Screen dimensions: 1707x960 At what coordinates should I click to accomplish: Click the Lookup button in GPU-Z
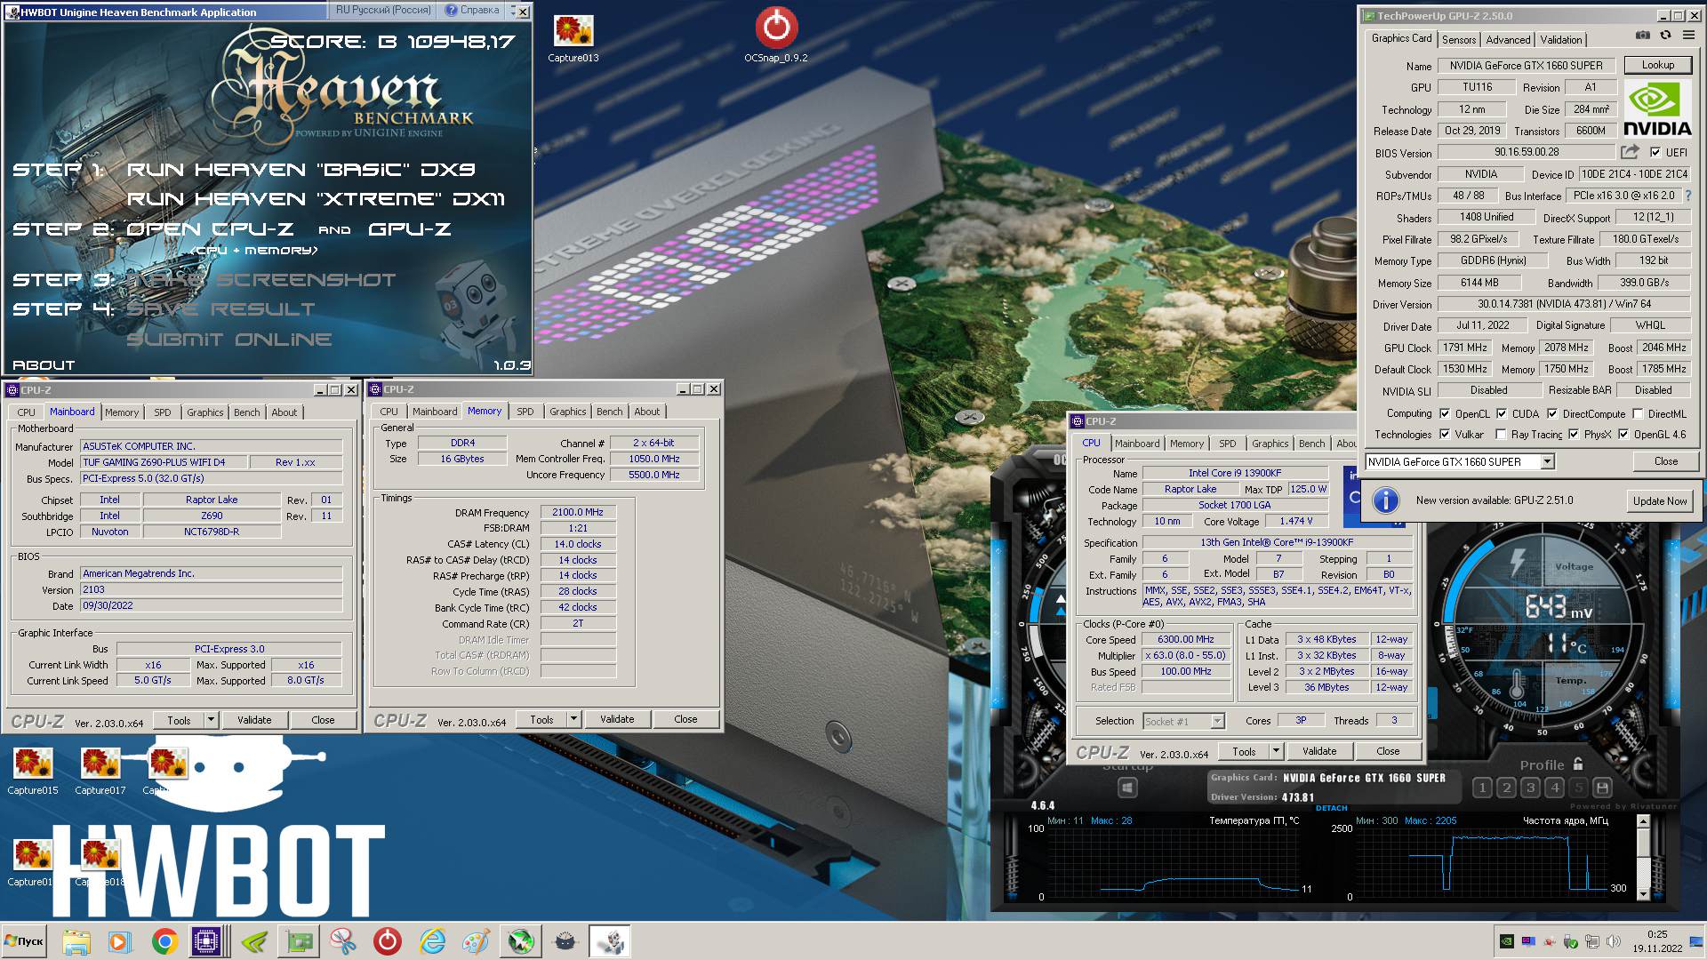[1657, 65]
